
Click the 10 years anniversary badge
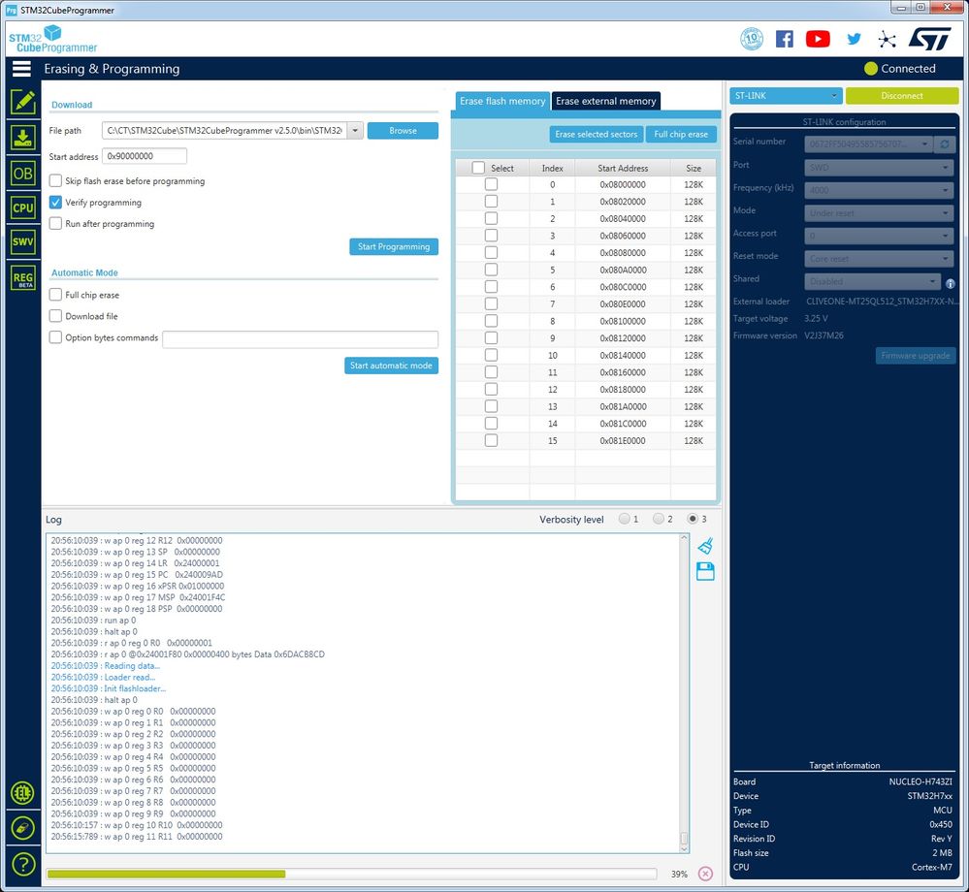click(752, 39)
